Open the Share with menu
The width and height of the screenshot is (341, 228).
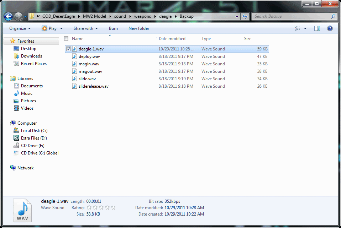tap(86, 28)
